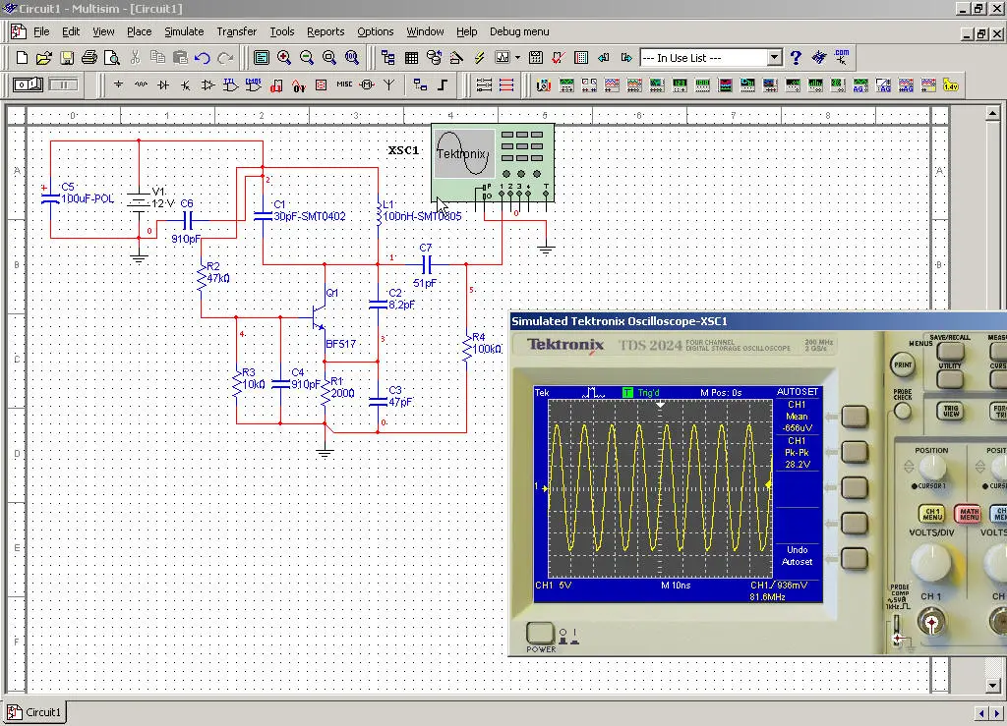Viewport: 1007px width, 726px height.
Task: Click the bezel button beside CH1 Pk-Pk
Action: [x=855, y=452]
